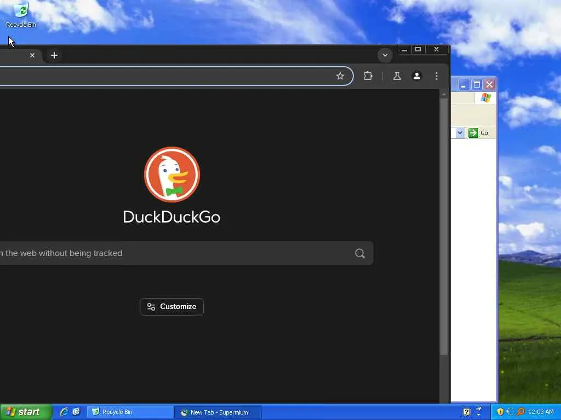The width and height of the screenshot is (561, 420).
Task: Click the DuckDuckGo duck logo
Action: point(171,174)
